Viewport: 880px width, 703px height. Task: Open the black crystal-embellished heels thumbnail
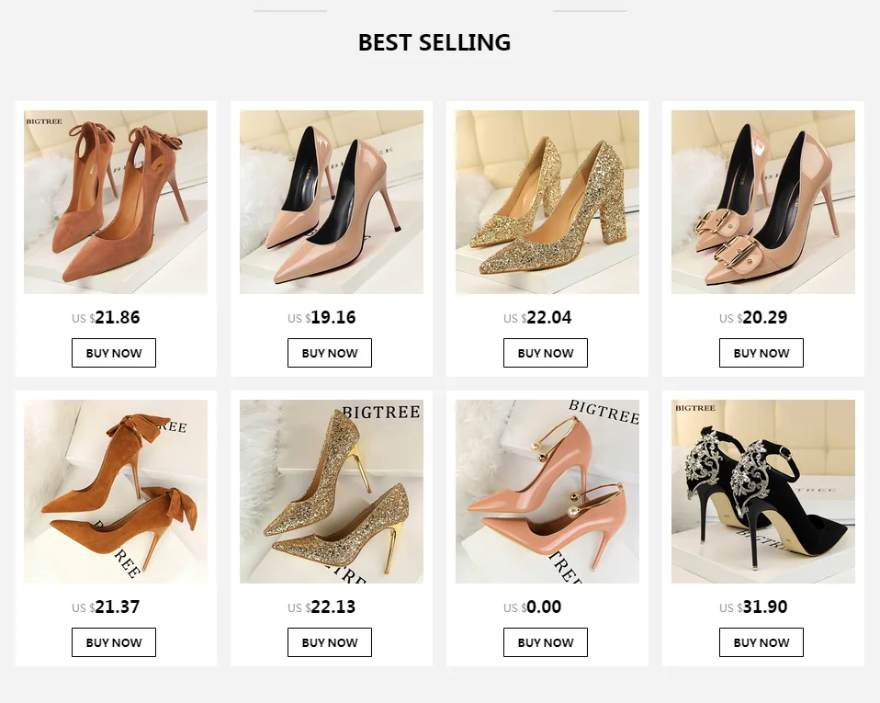[763, 492]
